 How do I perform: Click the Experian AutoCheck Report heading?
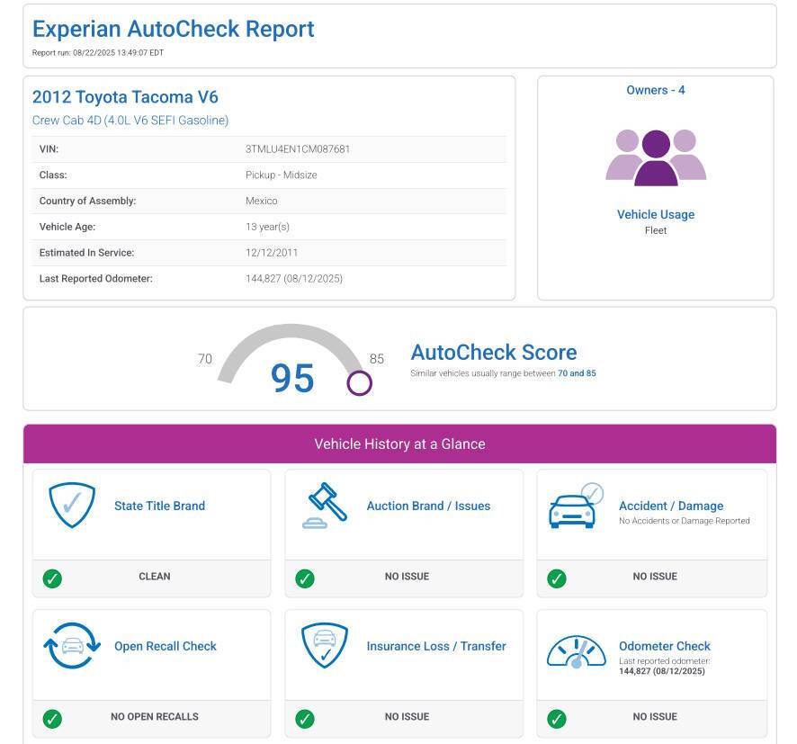(174, 29)
